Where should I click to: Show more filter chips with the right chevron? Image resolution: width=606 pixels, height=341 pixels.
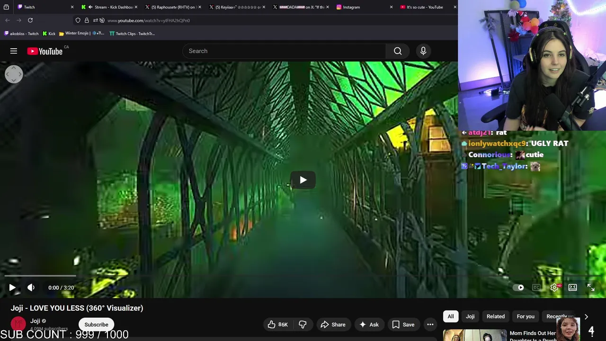pyautogui.click(x=586, y=316)
